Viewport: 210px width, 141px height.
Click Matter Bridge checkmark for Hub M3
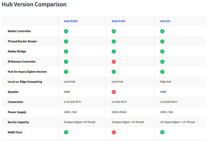pos(162,52)
